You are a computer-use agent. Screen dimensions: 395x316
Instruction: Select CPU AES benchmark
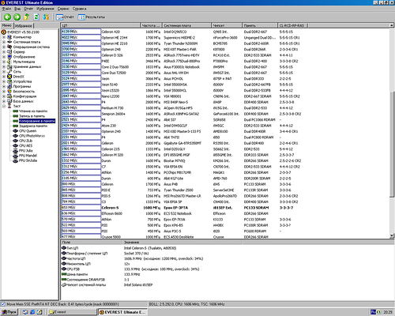(x=25, y=145)
